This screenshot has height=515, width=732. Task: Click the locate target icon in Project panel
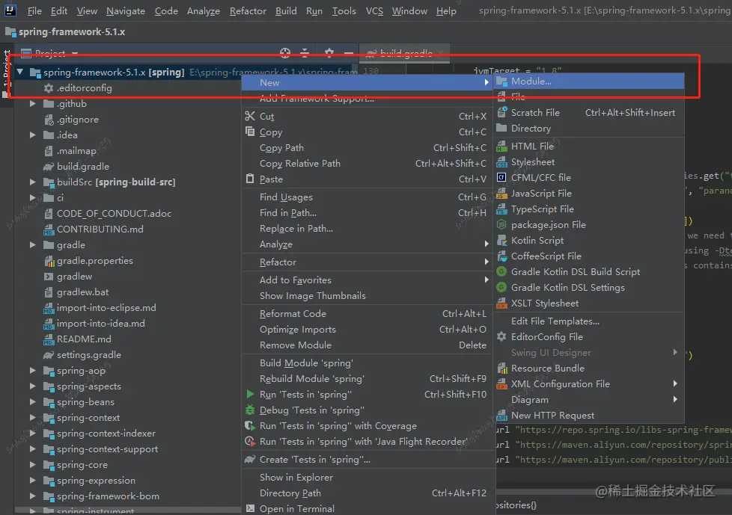284,52
